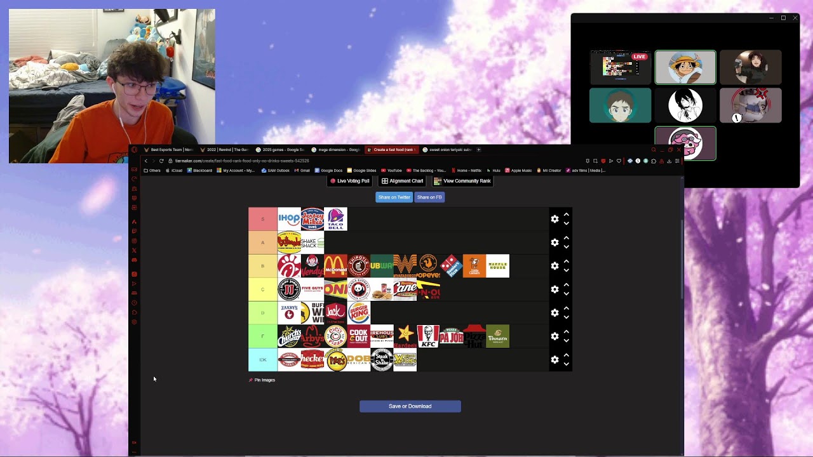Open settings gear for the F tier row
The width and height of the screenshot is (813, 457).
554,336
